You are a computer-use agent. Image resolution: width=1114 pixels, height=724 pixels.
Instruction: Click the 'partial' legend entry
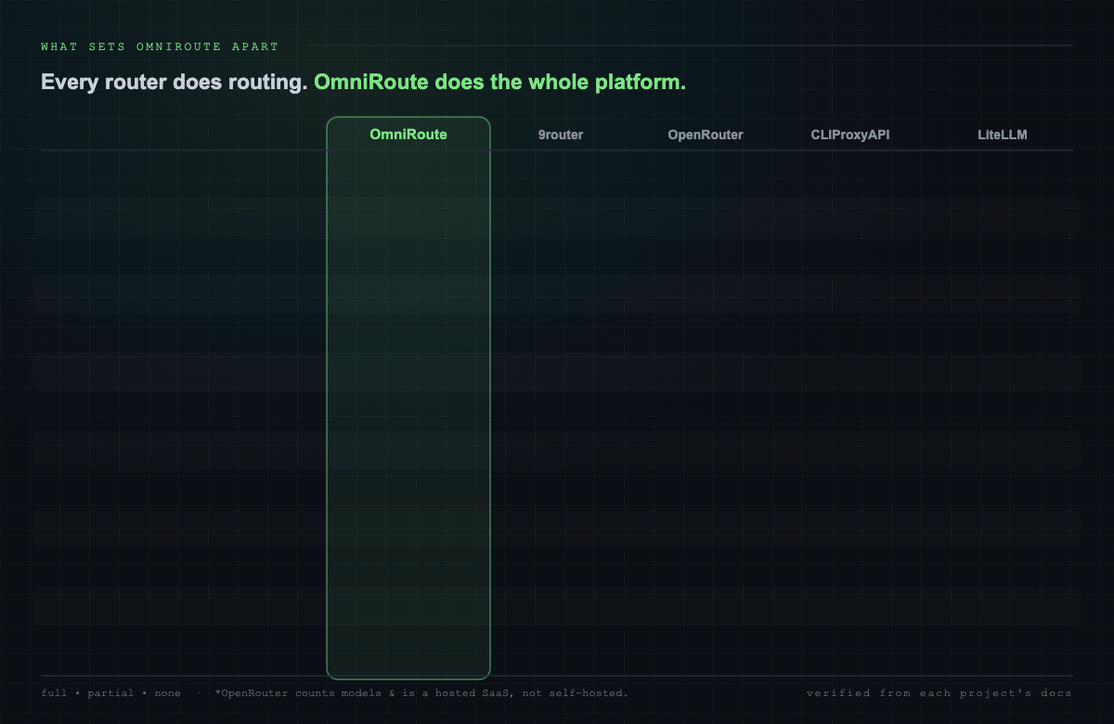pos(110,693)
